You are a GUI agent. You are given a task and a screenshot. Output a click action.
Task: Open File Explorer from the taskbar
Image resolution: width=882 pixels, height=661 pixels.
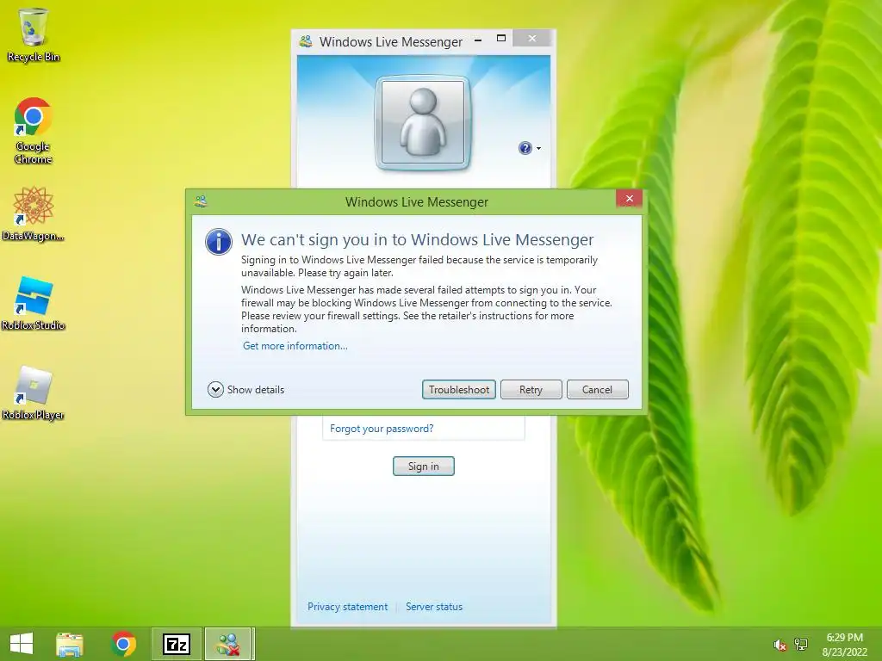click(x=70, y=644)
